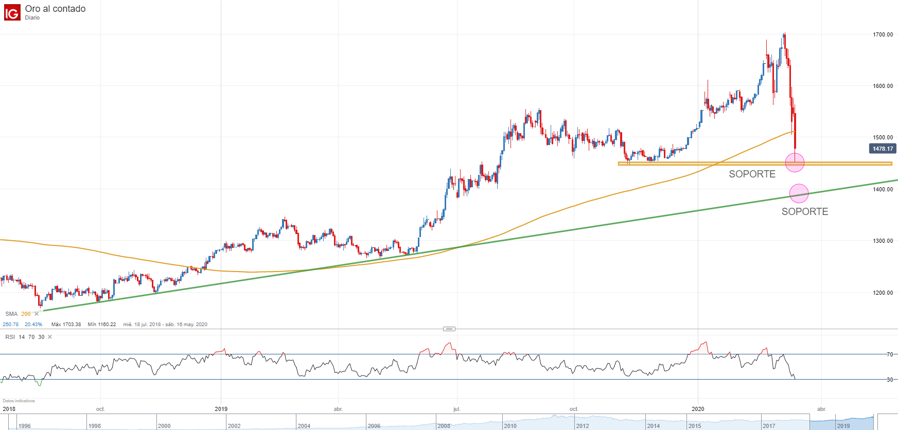The width and height of the screenshot is (898, 430).
Task: Click the RSI 70 level label at right
Action: click(x=890, y=354)
